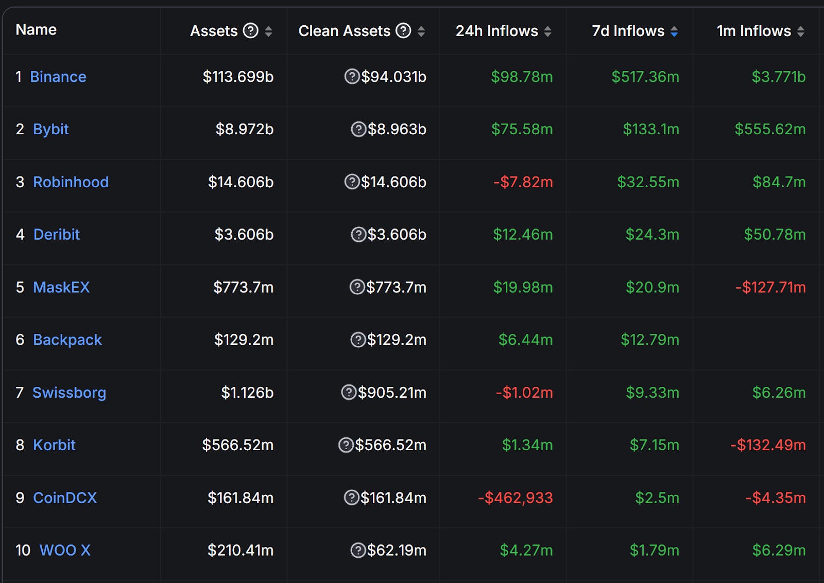Select WOO X 7d inflow $1.79m
The width and height of the screenshot is (824, 583).
coord(655,550)
